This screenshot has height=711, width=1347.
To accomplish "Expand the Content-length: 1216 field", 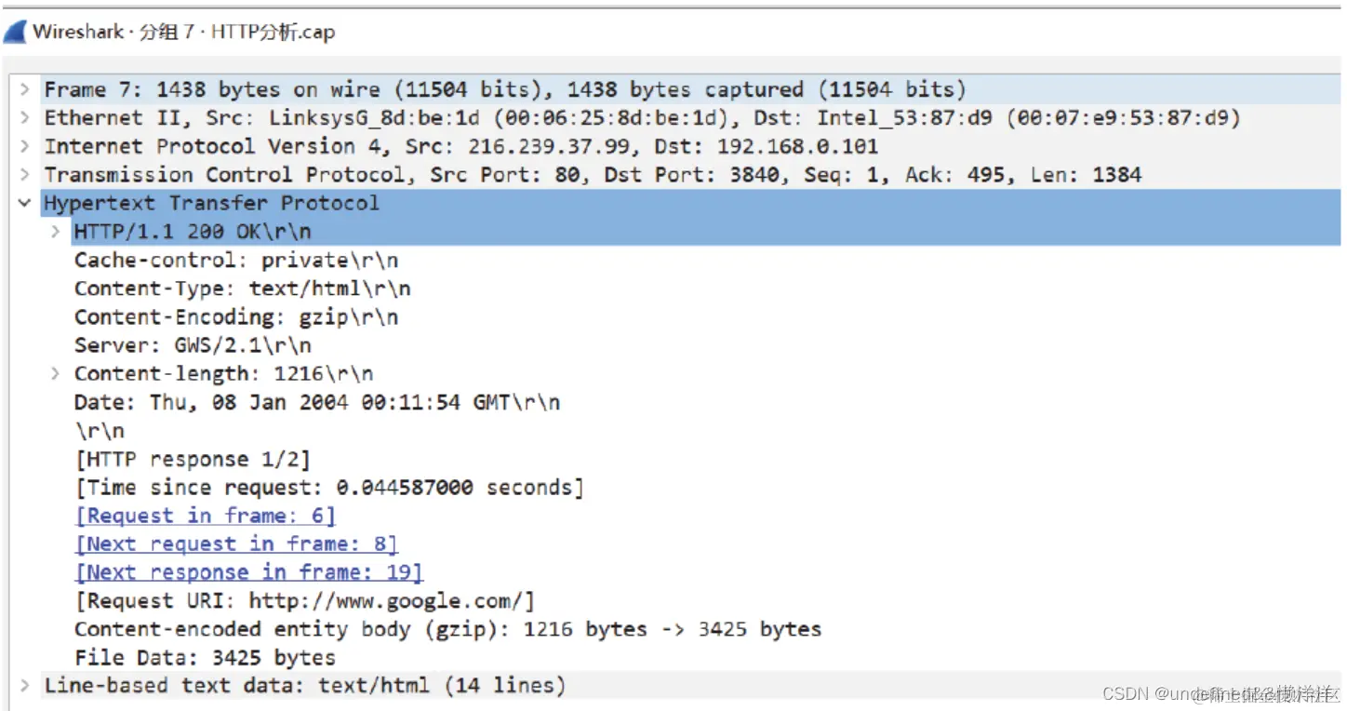I will pos(56,373).
